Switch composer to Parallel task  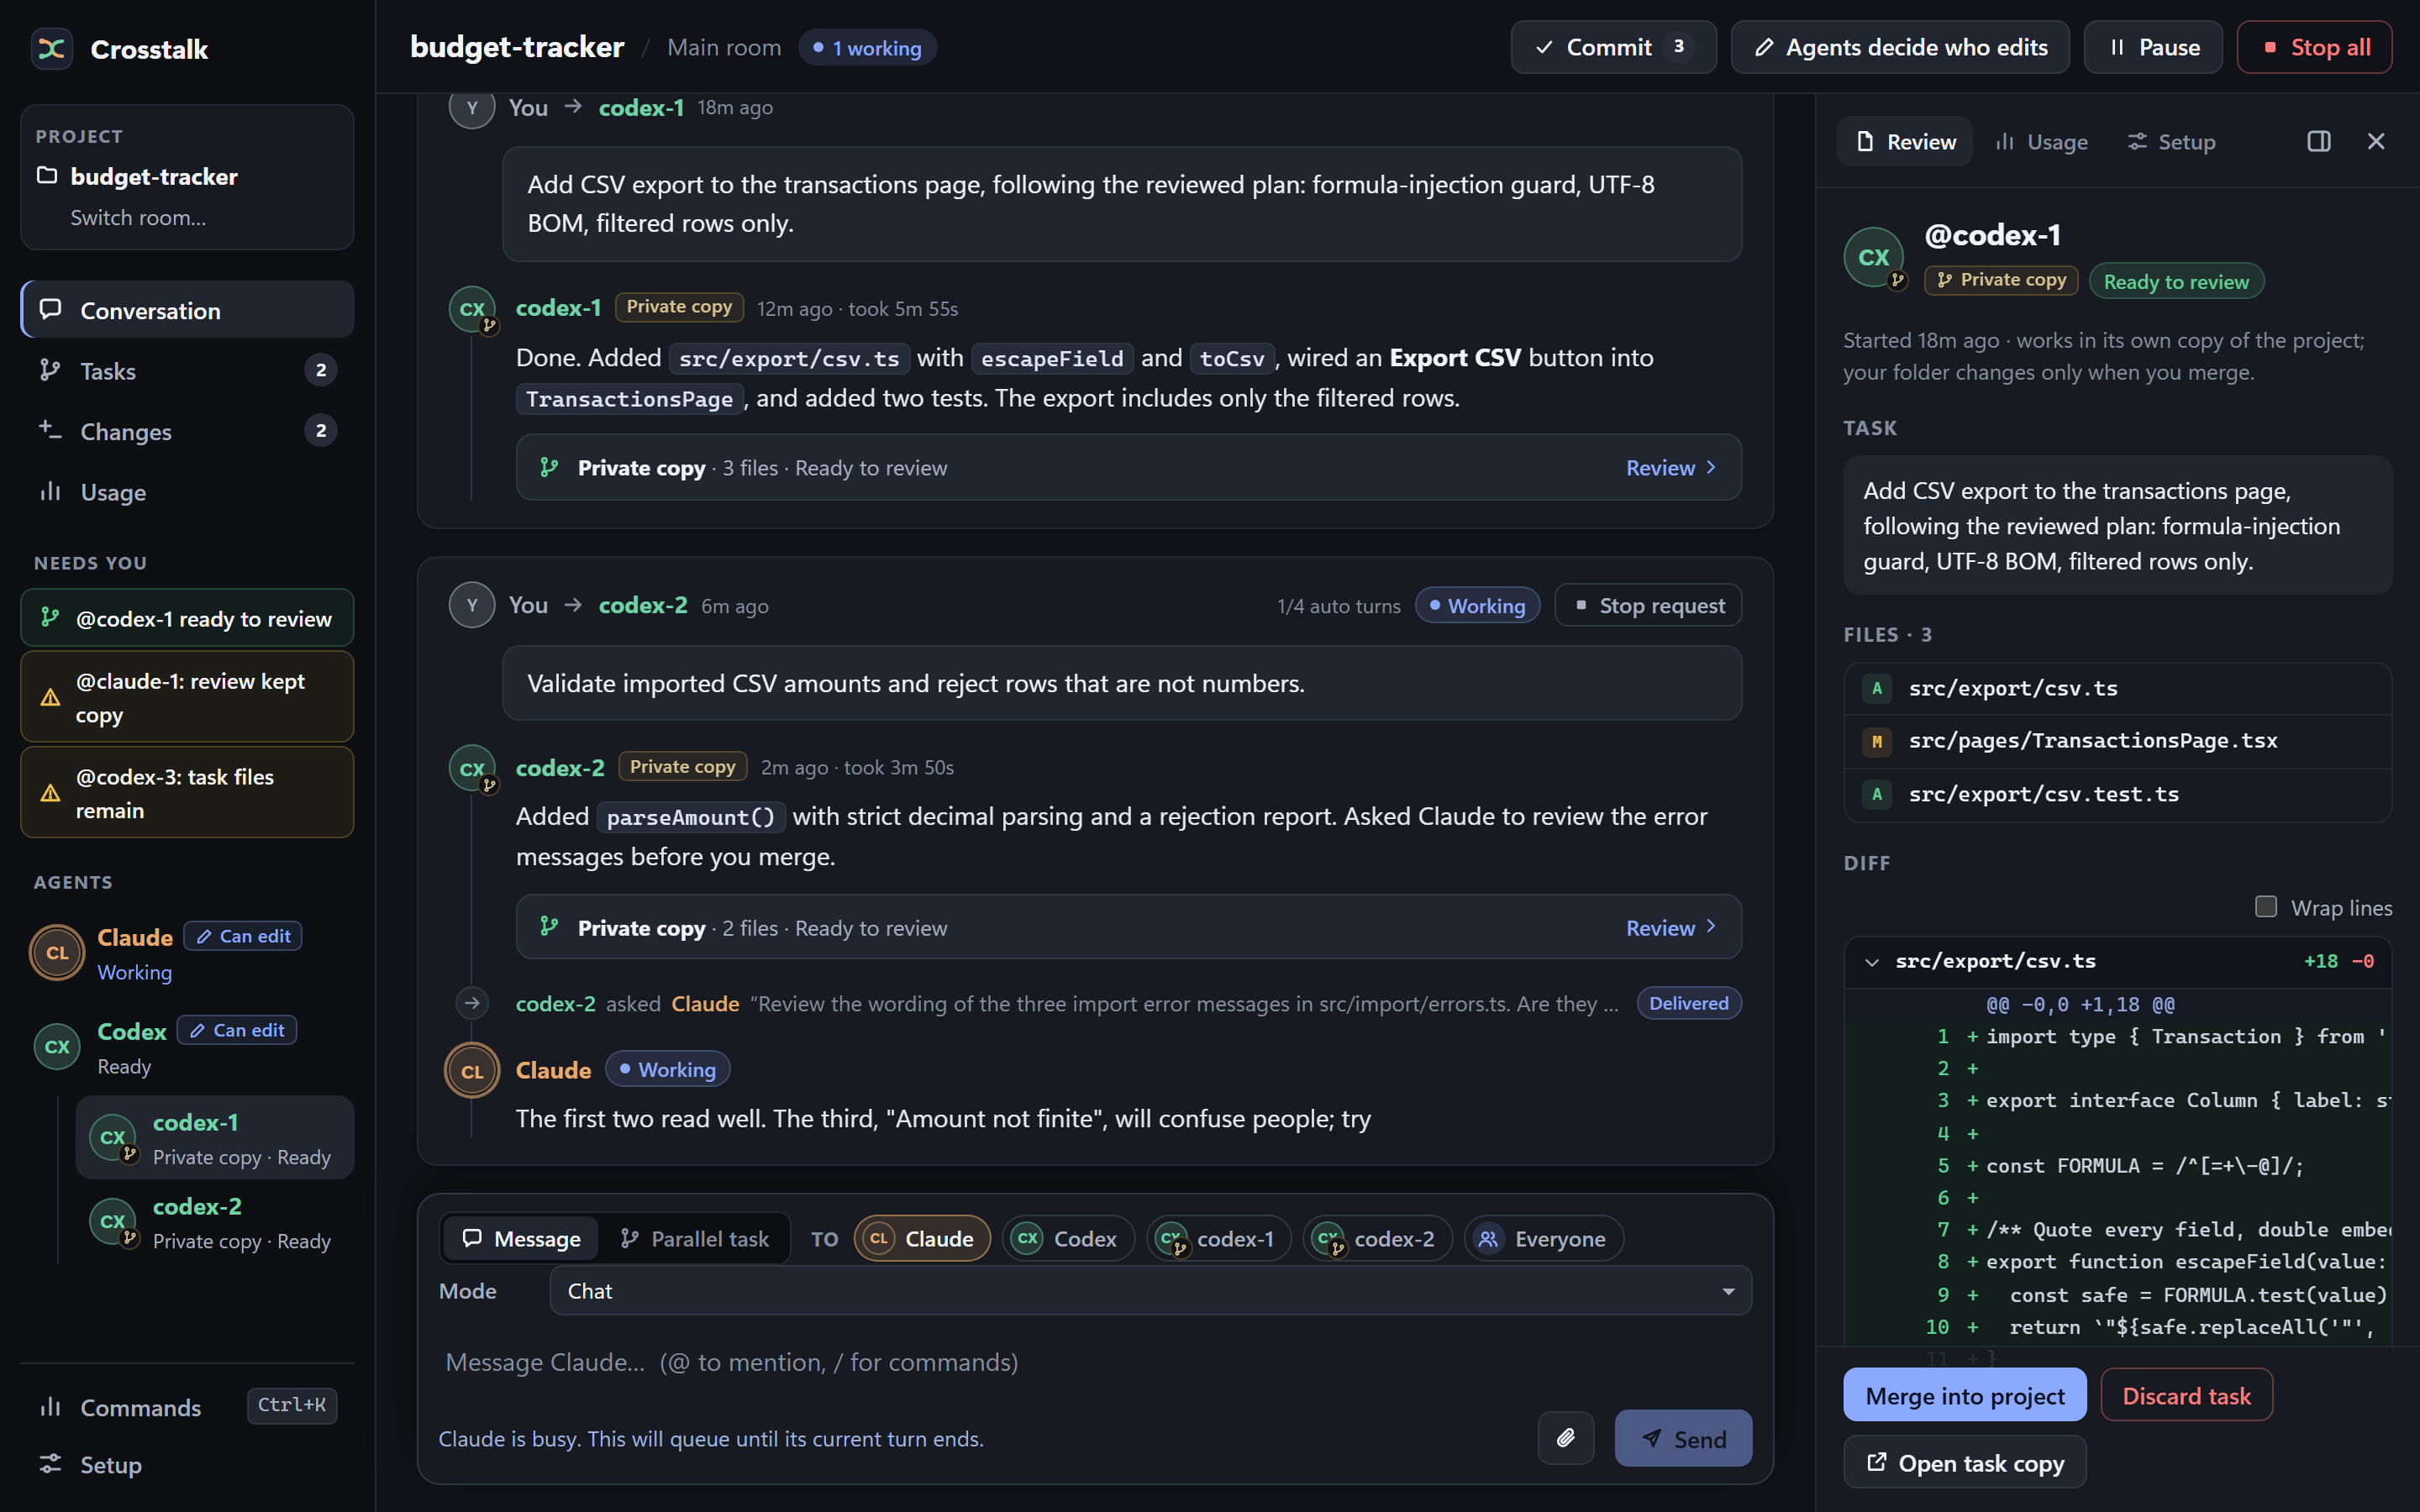pos(694,1239)
